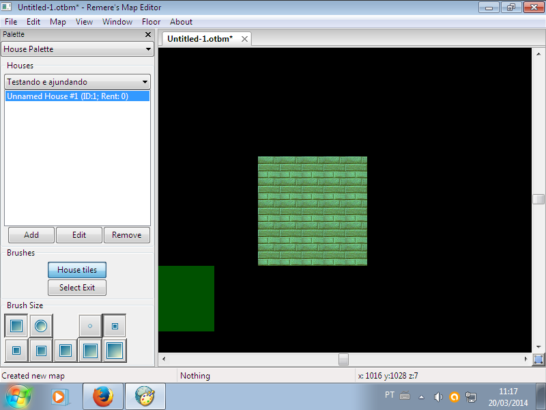Image resolution: width=546 pixels, height=410 pixels.
Task: Click the horizontal scrollbar thumb
Action: click(x=343, y=359)
